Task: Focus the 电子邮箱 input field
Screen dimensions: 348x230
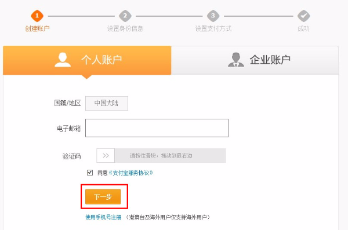Action: 157,128
